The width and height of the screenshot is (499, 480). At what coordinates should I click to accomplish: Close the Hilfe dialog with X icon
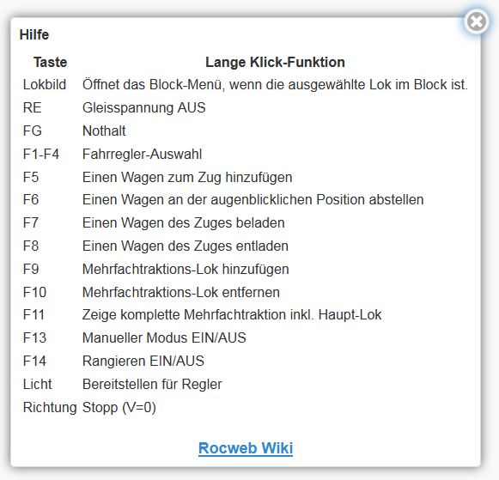click(x=477, y=21)
